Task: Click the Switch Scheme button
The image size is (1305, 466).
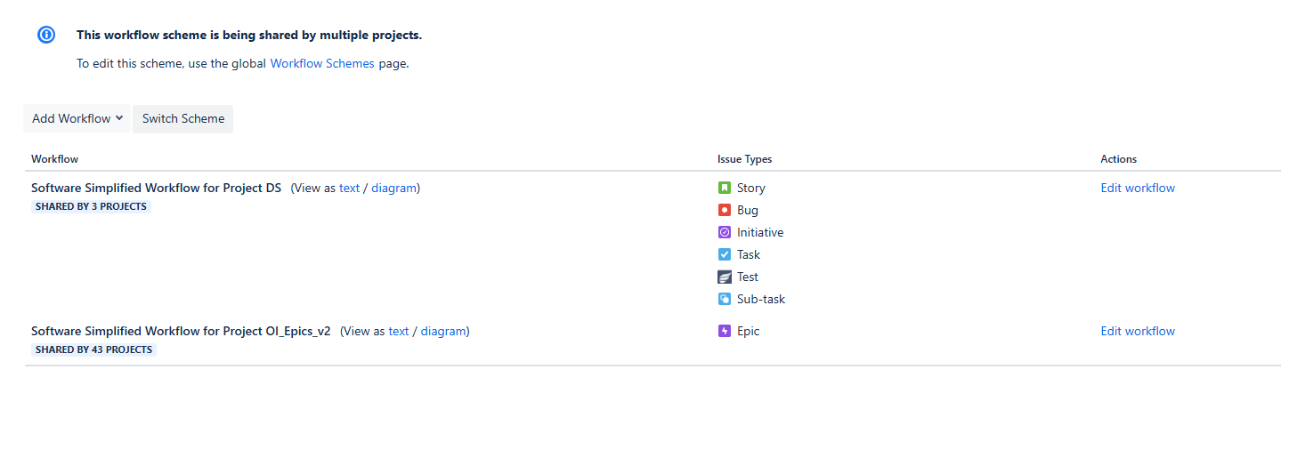Action: [x=182, y=118]
